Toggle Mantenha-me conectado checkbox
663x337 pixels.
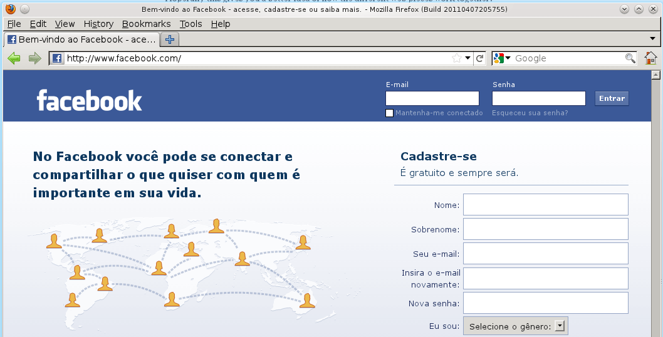pyautogui.click(x=389, y=113)
